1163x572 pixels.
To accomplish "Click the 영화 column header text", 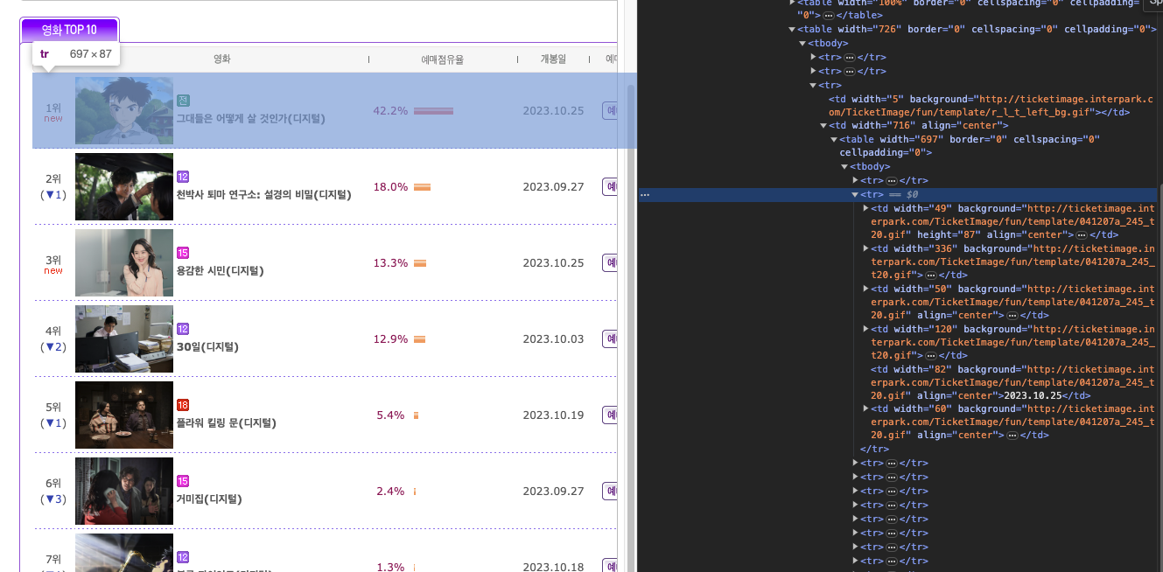I will pos(222,59).
